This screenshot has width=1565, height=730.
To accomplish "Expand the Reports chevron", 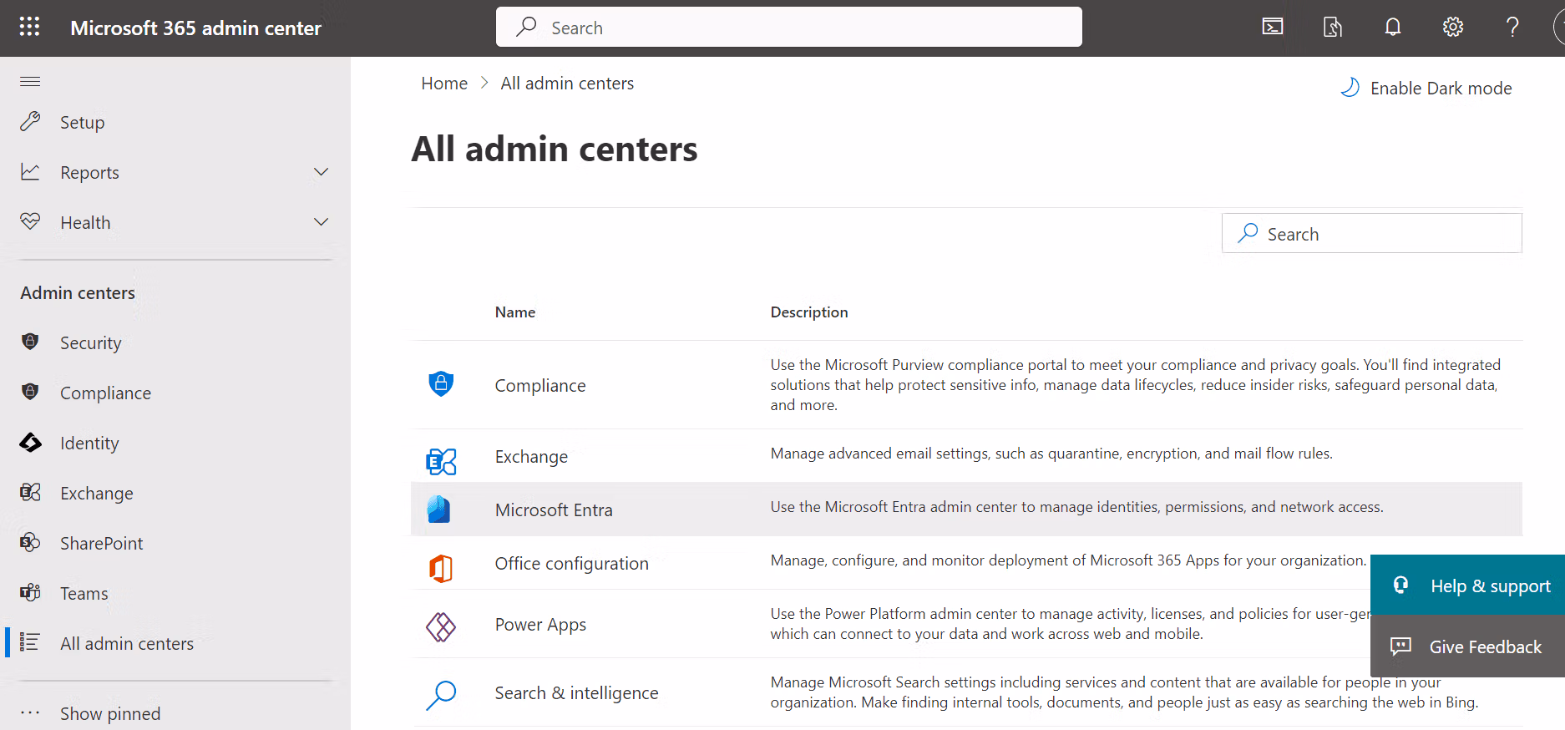I will [x=321, y=172].
